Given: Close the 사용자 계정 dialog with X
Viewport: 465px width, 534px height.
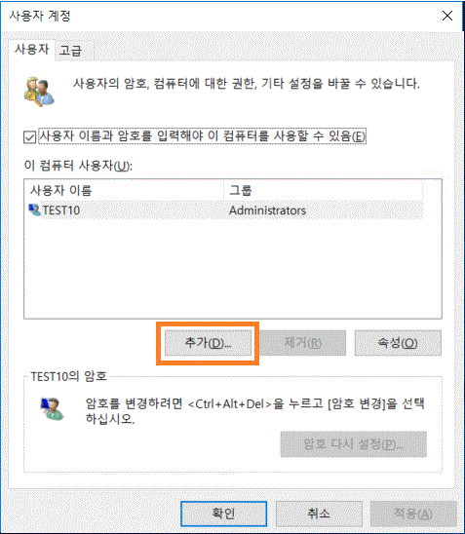Looking at the screenshot, I should click(x=447, y=16).
